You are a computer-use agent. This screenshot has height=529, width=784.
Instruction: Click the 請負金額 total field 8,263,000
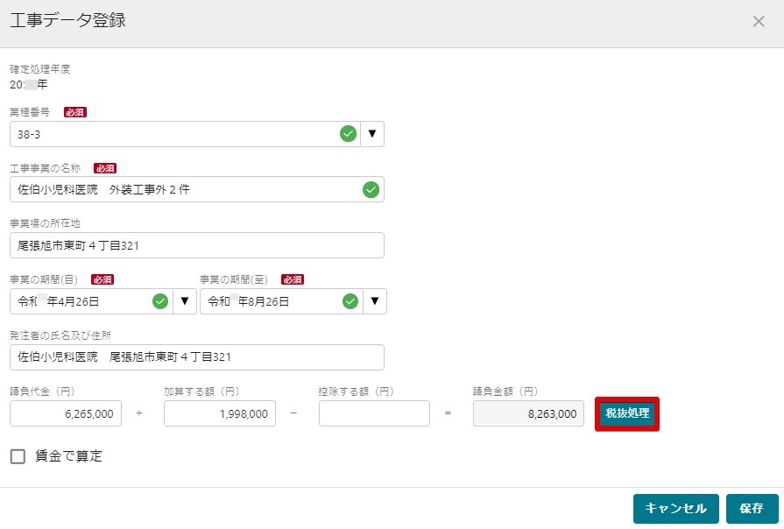528,413
